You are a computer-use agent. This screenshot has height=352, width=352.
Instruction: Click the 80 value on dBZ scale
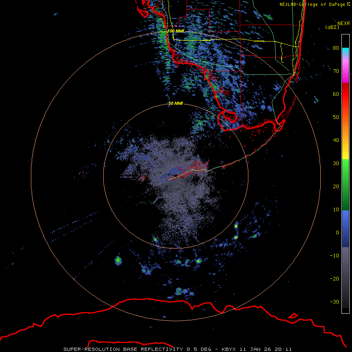click(336, 48)
